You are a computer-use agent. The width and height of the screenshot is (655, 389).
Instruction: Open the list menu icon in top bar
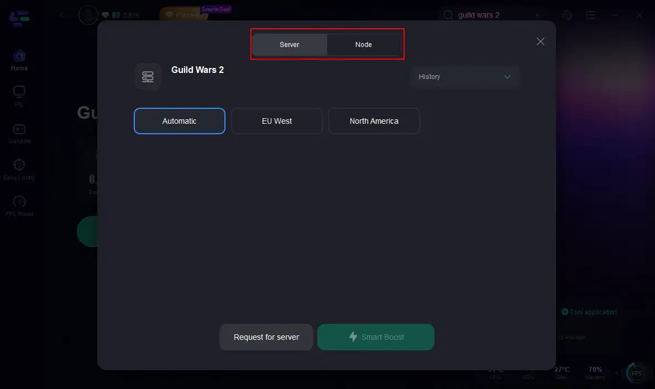[x=591, y=15]
